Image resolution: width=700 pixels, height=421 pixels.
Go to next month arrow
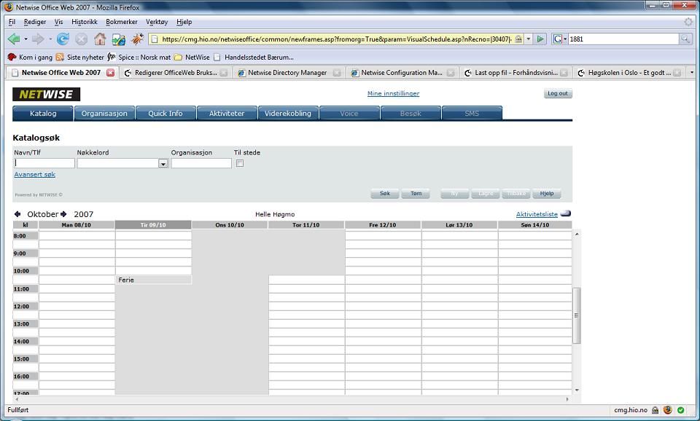[x=63, y=214]
